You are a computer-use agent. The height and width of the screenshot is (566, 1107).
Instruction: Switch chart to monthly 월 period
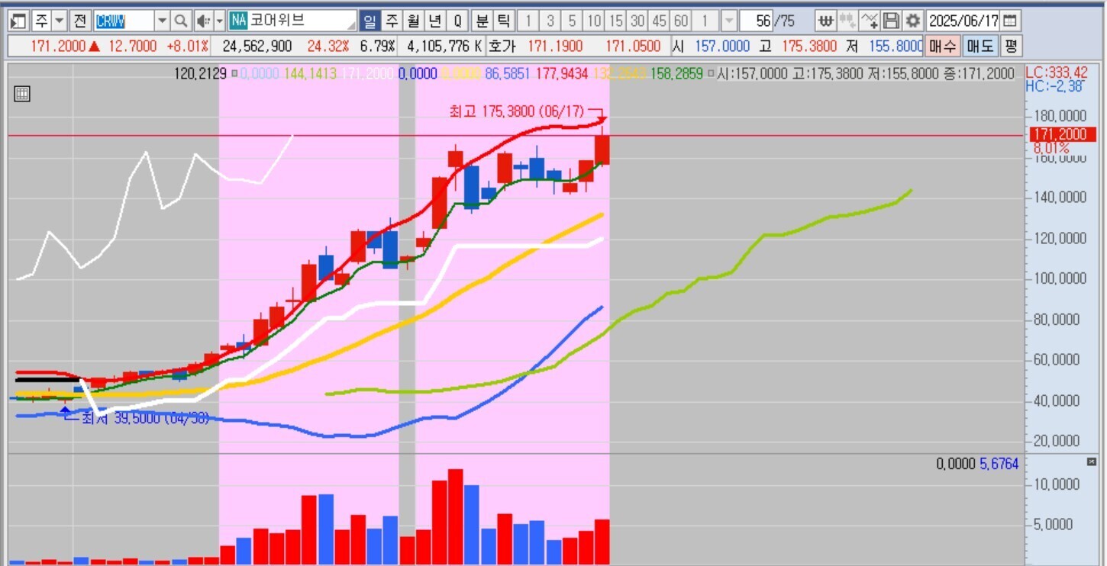point(414,21)
